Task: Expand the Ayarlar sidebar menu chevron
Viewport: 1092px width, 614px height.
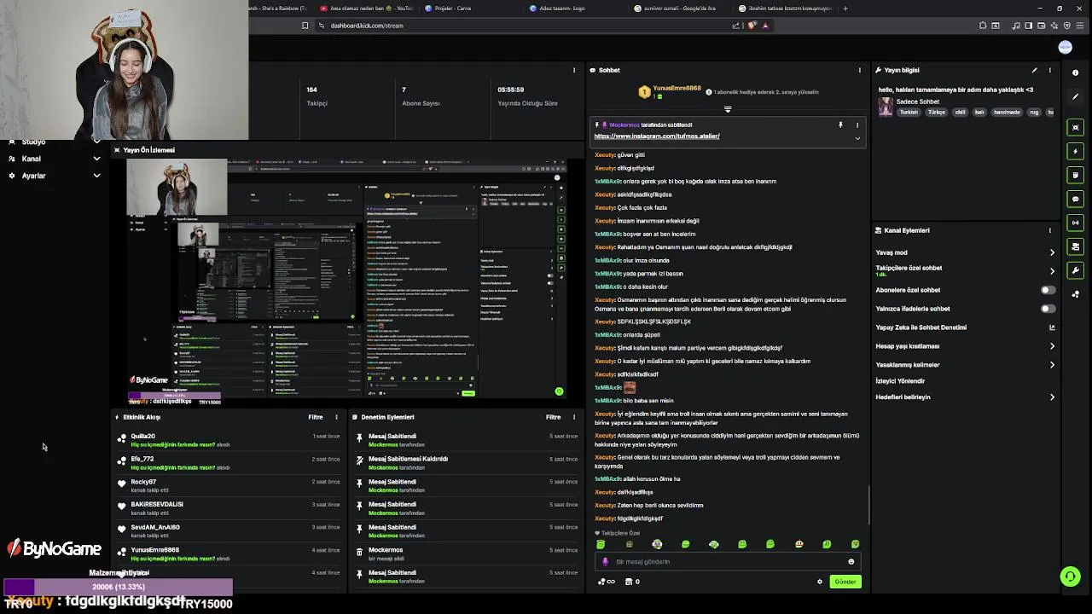Action: [x=96, y=176]
